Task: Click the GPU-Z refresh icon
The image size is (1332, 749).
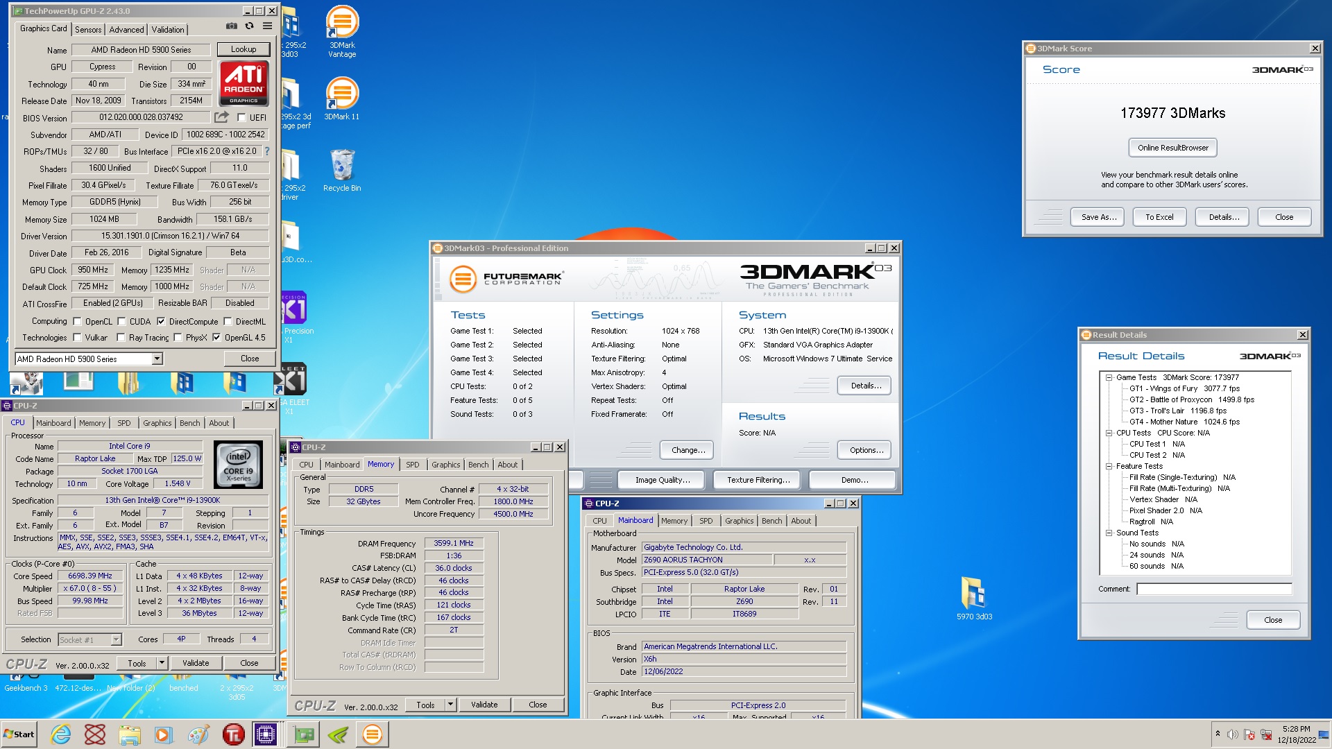Action: pyautogui.click(x=249, y=26)
